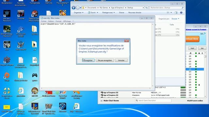The image size is (209, 117).
Task: Expand the Ouvrir dropdown arrow
Action: click(97, 13)
